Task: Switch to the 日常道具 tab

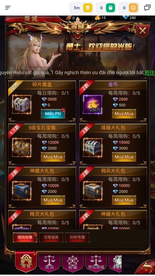Action: (51, 237)
